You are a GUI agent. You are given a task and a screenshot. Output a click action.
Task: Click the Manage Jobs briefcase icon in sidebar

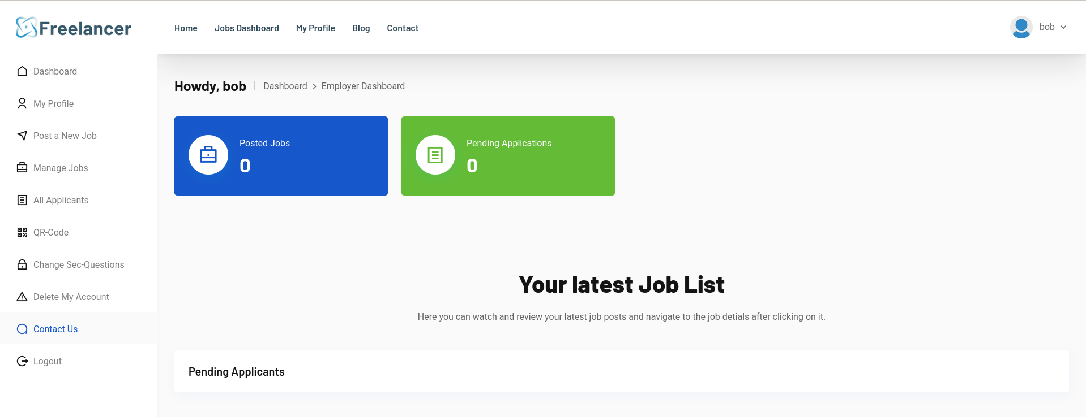coord(22,168)
